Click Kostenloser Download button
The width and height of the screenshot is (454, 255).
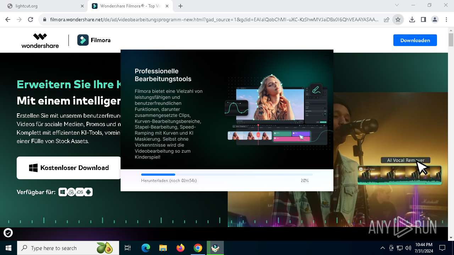(x=69, y=168)
